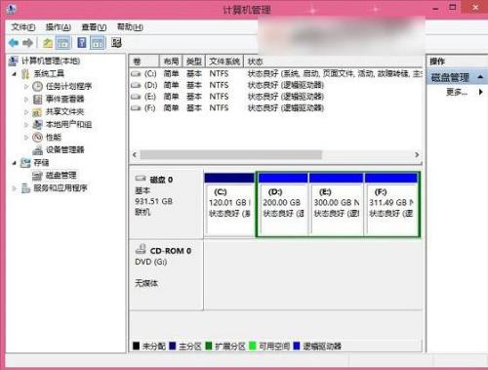
Task: Click the 性能 monitor icon
Action: tap(37, 137)
